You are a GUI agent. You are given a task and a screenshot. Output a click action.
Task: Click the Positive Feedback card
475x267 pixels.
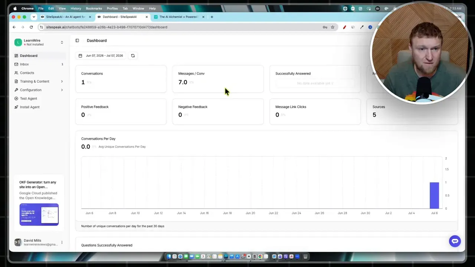tap(121, 112)
